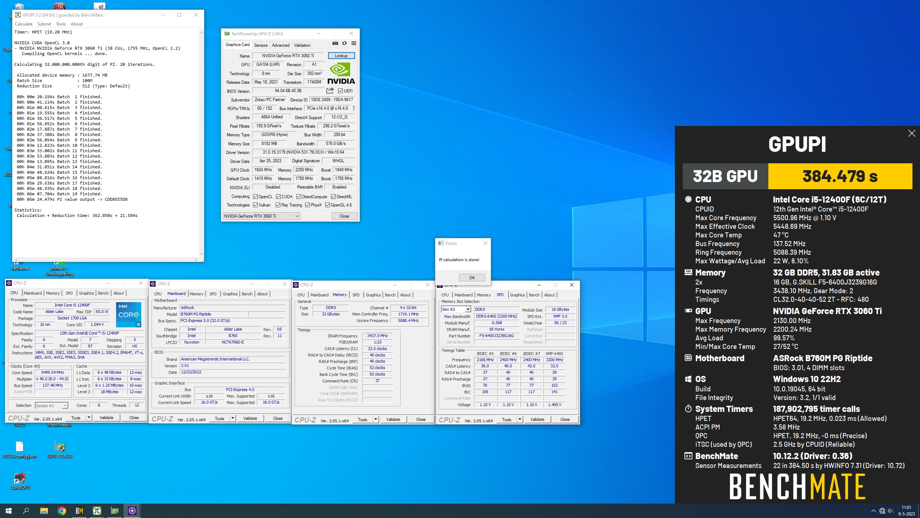Open the Slot #2 memory slot dropdown
Viewport: 920px width, 518px height.
(x=456, y=309)
